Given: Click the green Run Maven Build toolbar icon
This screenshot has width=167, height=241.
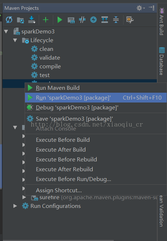Looking at the screenshot, I should 60,20.
